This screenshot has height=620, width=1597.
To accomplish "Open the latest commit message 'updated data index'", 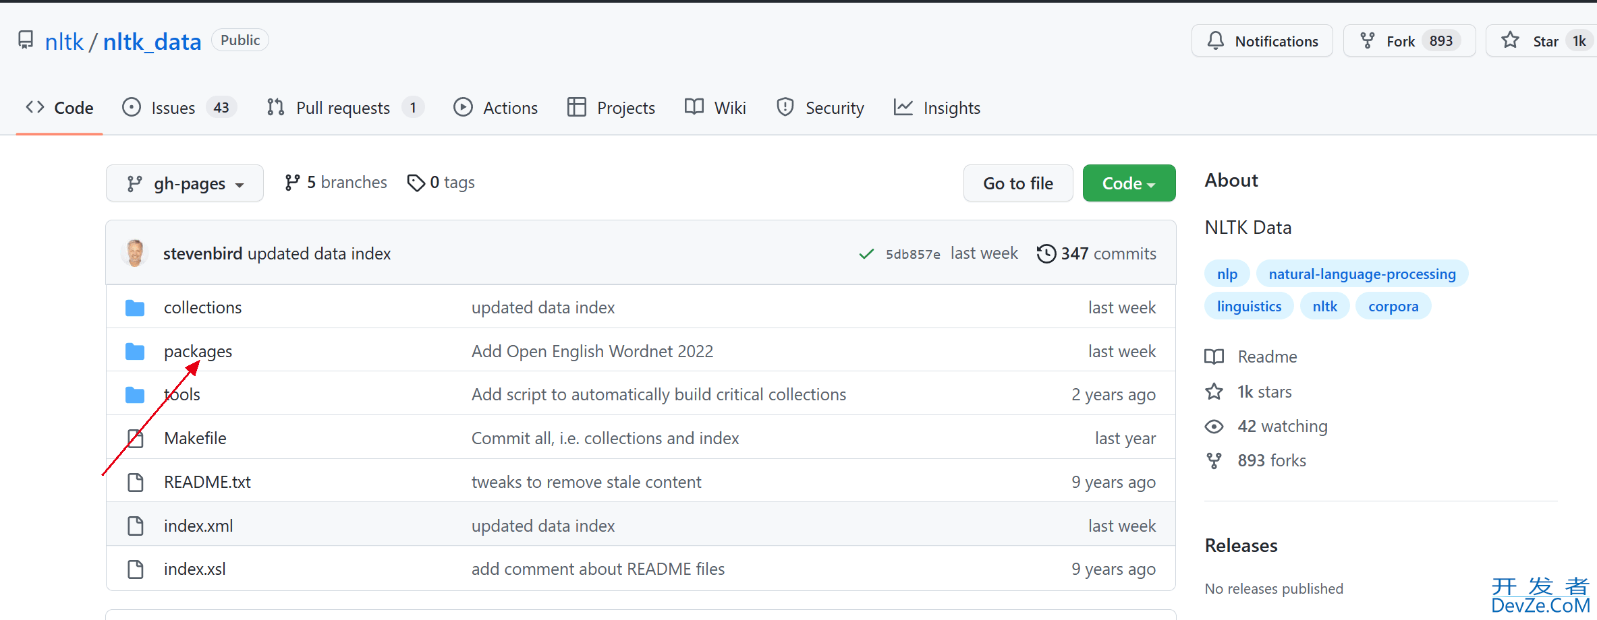I will click(x=319, y=253).
